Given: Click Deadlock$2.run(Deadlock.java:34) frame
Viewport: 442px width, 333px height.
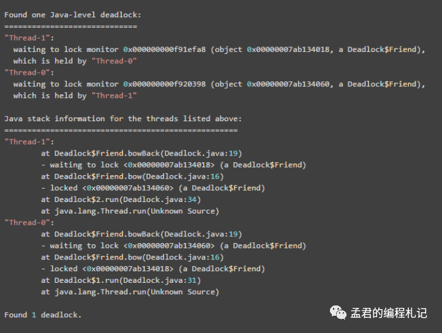Looking at the screenshot, I should 121,200.
